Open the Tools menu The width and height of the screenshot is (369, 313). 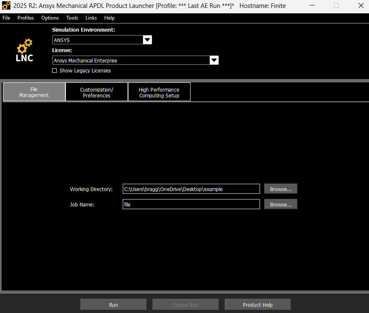coord(72,18)
